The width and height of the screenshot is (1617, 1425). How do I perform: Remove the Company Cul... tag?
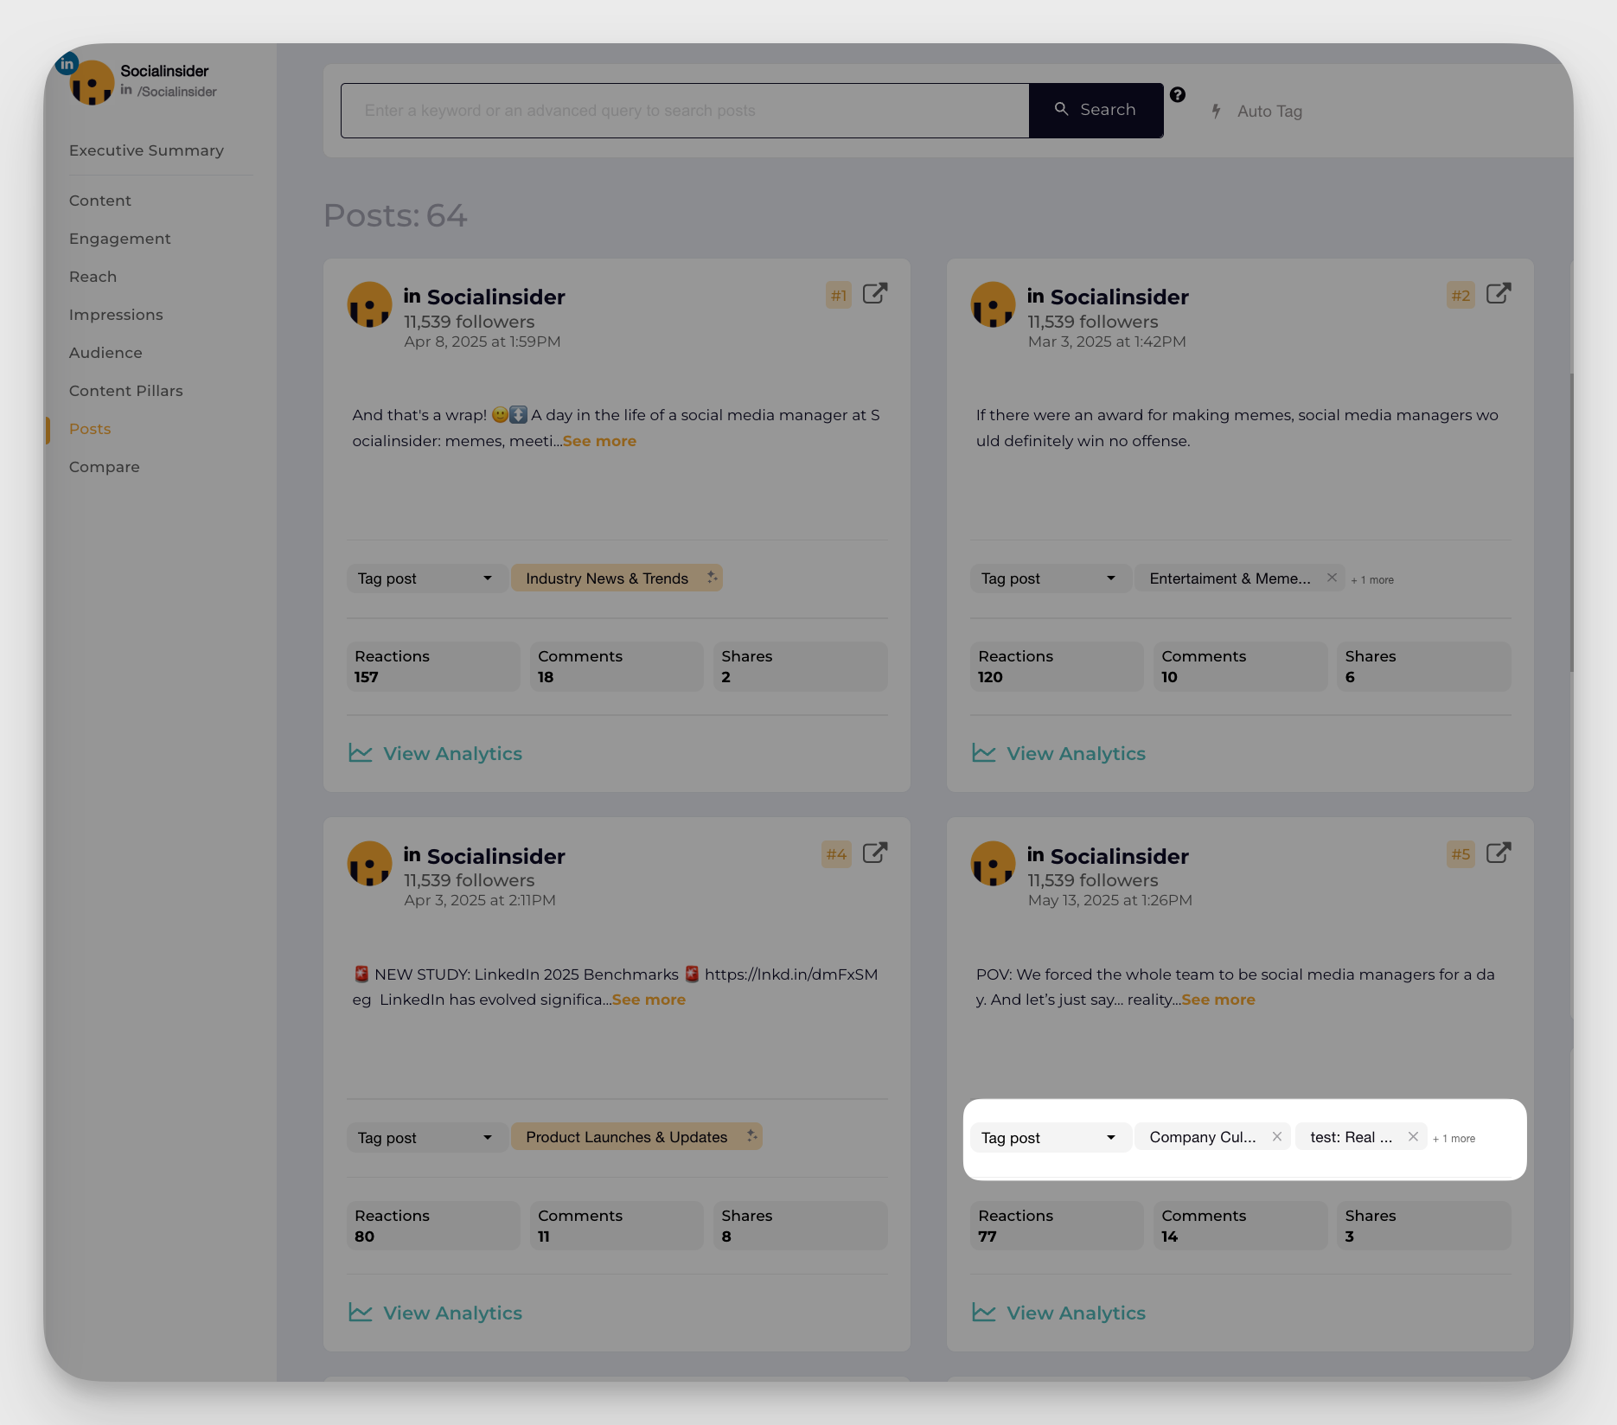click(1276, 1137)
